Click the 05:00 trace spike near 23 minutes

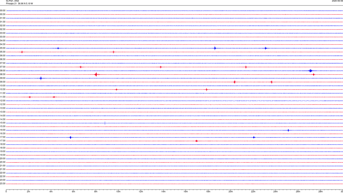(x=265, y=48)
